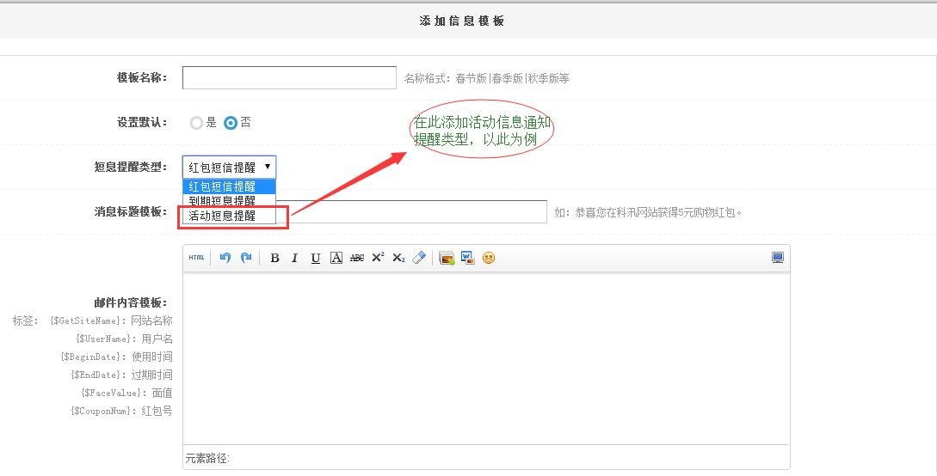Apply superscript formatting
The width and height of the screenshot is (937, 476).
[378, 258]
